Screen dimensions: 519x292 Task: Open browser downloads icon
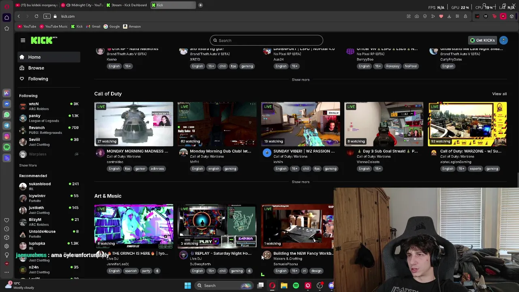pos(449,16)
